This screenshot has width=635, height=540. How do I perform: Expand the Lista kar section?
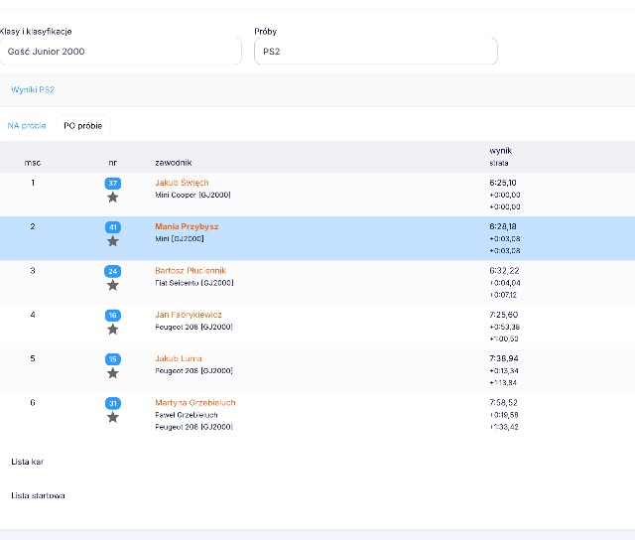[x=28, y=462]
